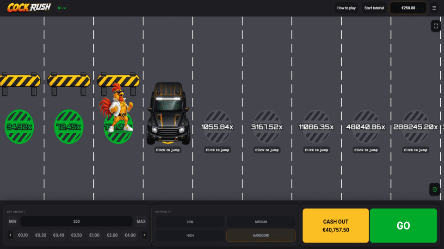The width and height of the screenshot is (444, 249).
Task: Click the bet amount field showing 250
Action: [x=76, y=221]
